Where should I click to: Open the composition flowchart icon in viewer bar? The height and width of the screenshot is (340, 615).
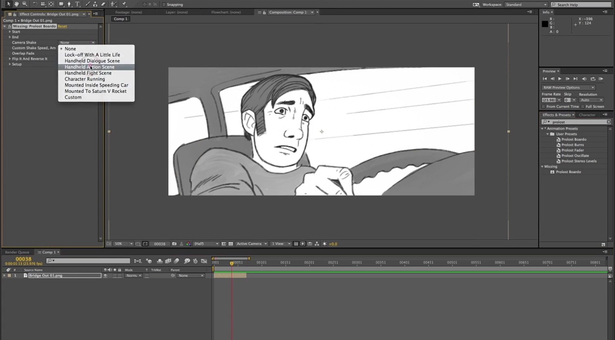pyautogui.click(x=317, y=244)
